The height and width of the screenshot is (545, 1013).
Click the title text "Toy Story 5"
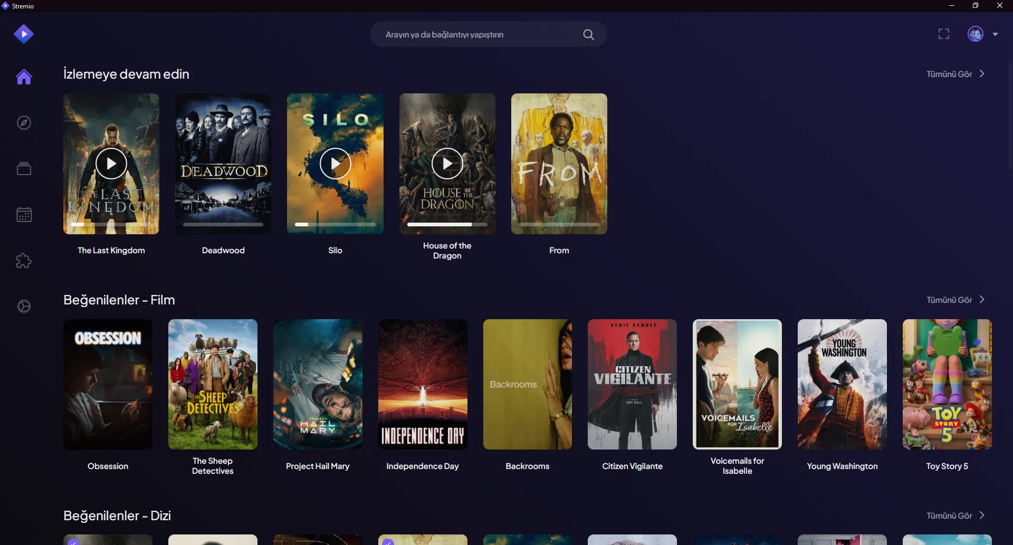947,466
